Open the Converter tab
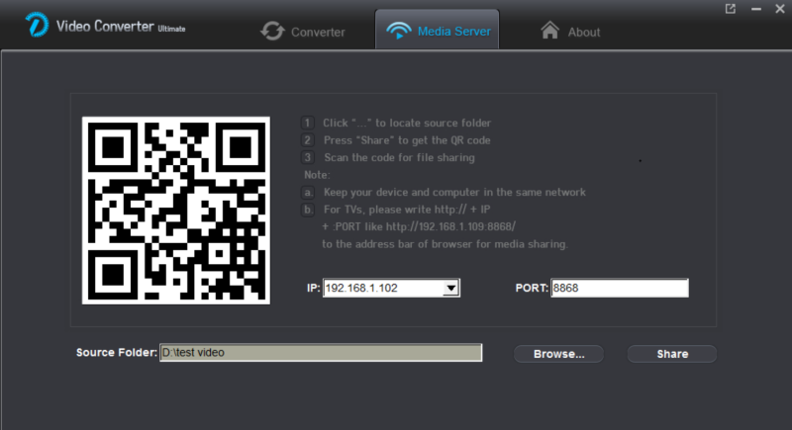792x430 pixels. click(303, 32)
